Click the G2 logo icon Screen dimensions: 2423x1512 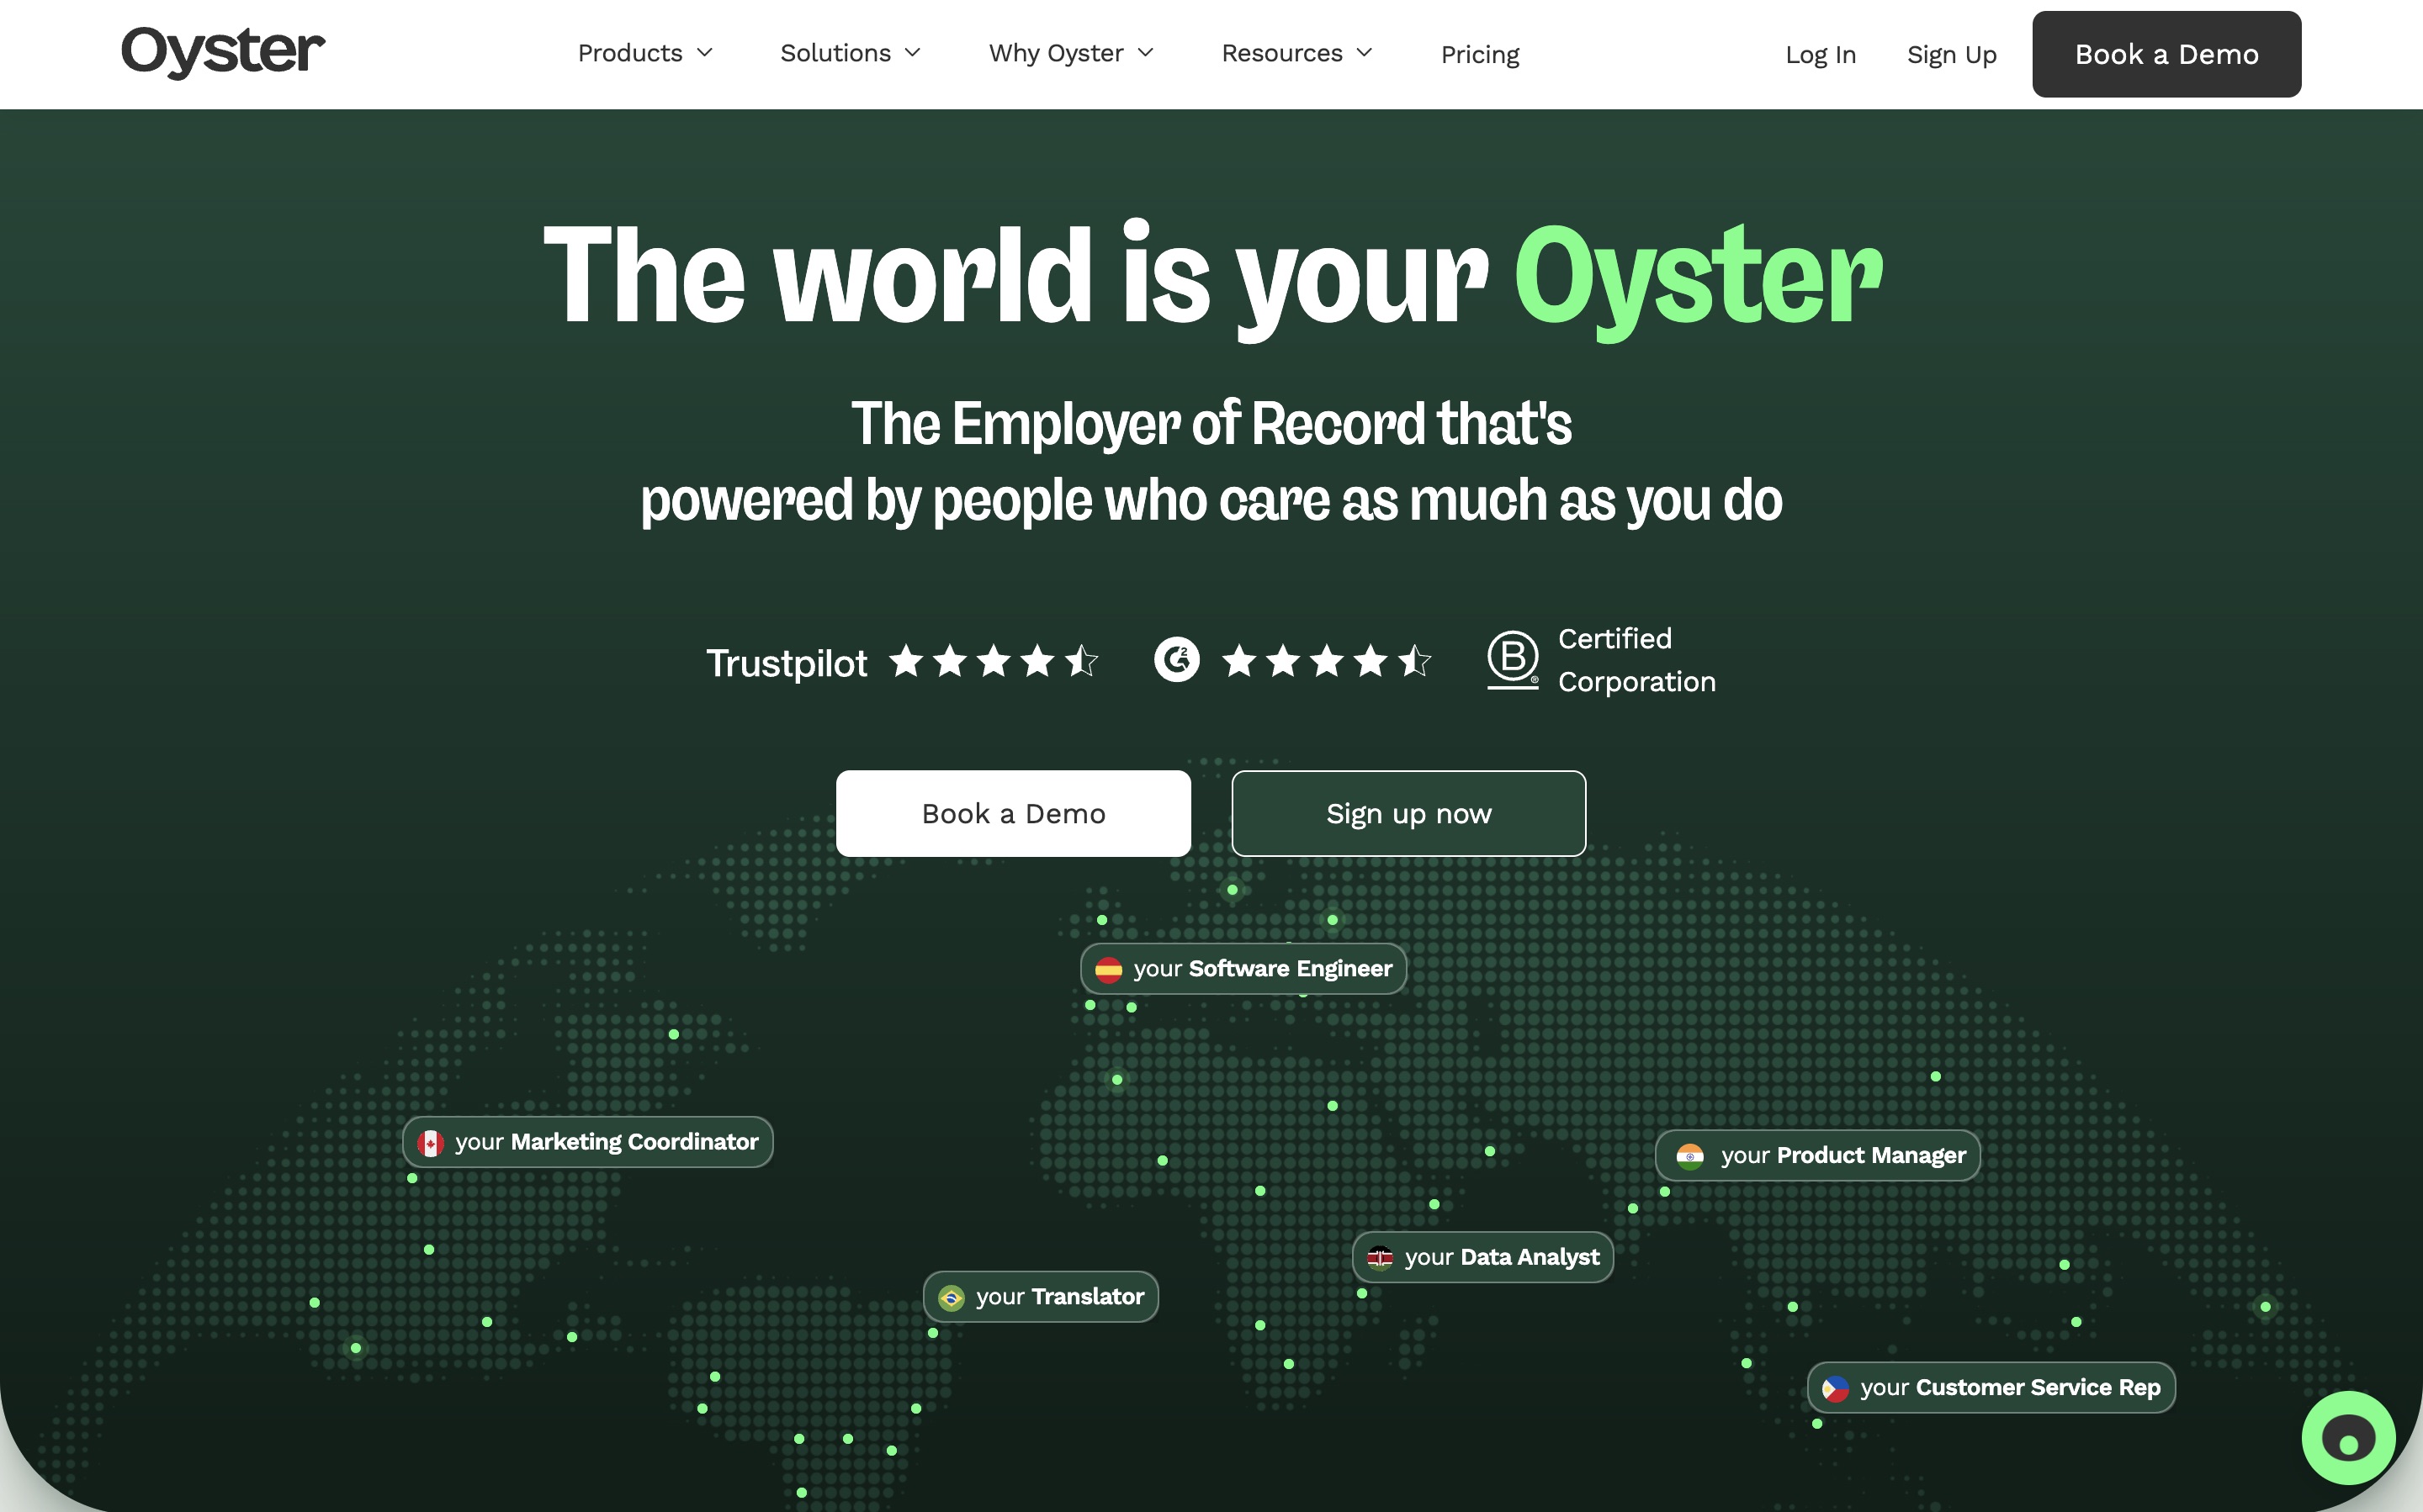pyautogui.click(x=1176, y=660)
